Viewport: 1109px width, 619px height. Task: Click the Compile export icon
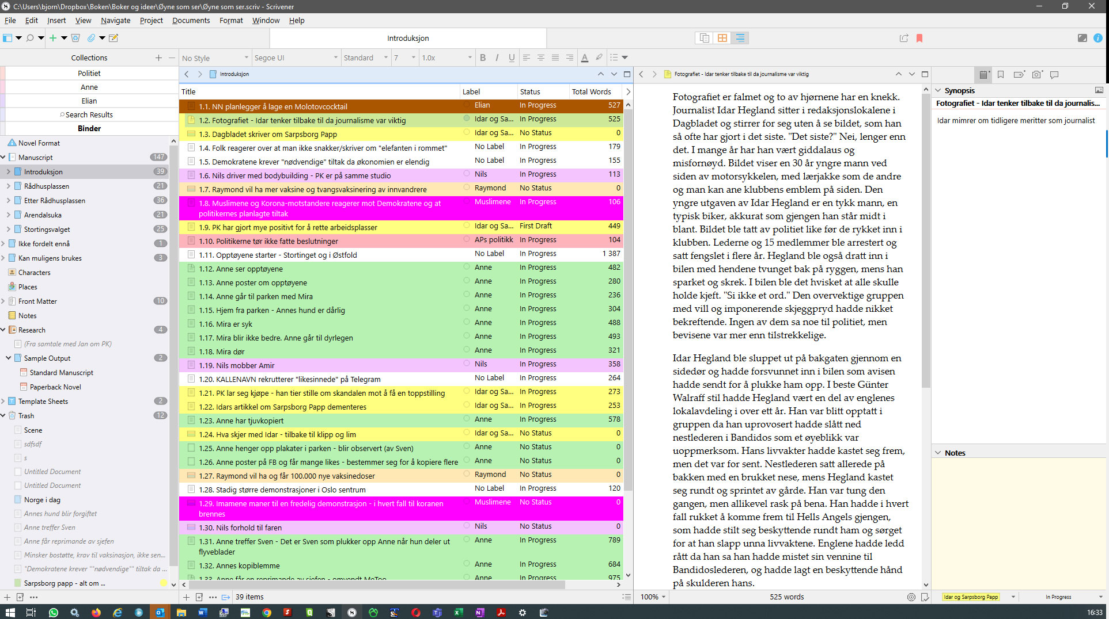pyautogui.click(x=904, y=38)
